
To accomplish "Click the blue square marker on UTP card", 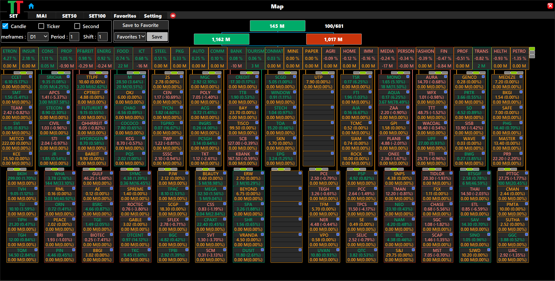I will tap(332, 77).
